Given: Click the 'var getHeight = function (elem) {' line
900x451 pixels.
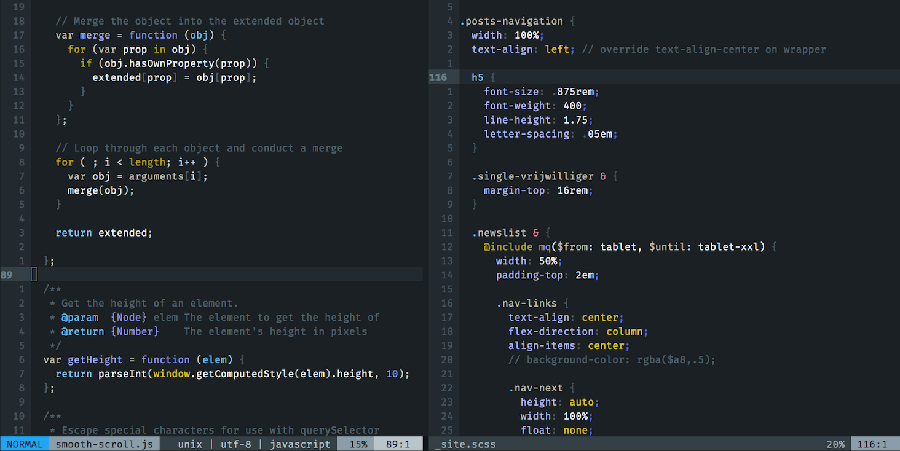Looking at the screenshot, I should click(144, 359).
